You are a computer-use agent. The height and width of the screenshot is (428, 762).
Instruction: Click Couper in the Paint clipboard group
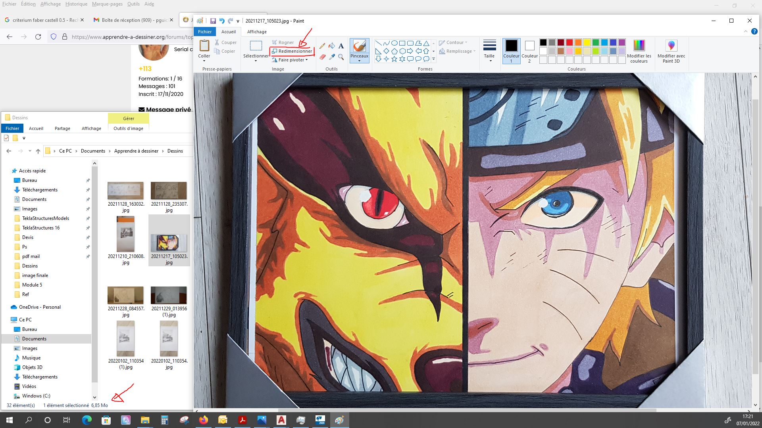pyautogui.click(x=225, y=42)
